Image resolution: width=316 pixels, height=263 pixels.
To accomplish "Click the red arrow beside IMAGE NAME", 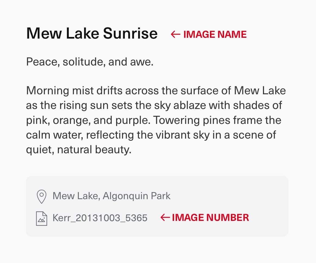I will [x=175, y=34].
